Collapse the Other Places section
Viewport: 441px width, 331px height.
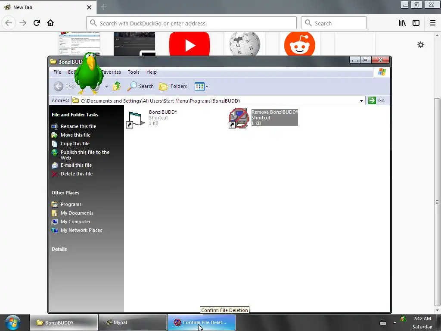point(65,193)
